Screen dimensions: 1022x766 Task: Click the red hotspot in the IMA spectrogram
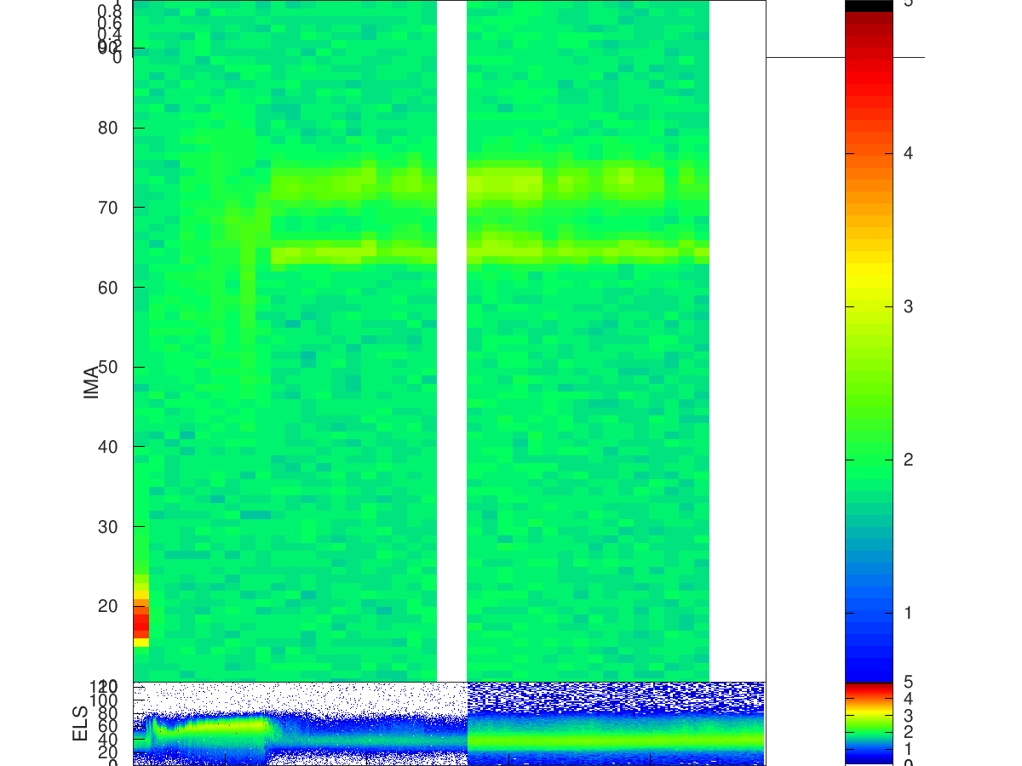point(141,621)
